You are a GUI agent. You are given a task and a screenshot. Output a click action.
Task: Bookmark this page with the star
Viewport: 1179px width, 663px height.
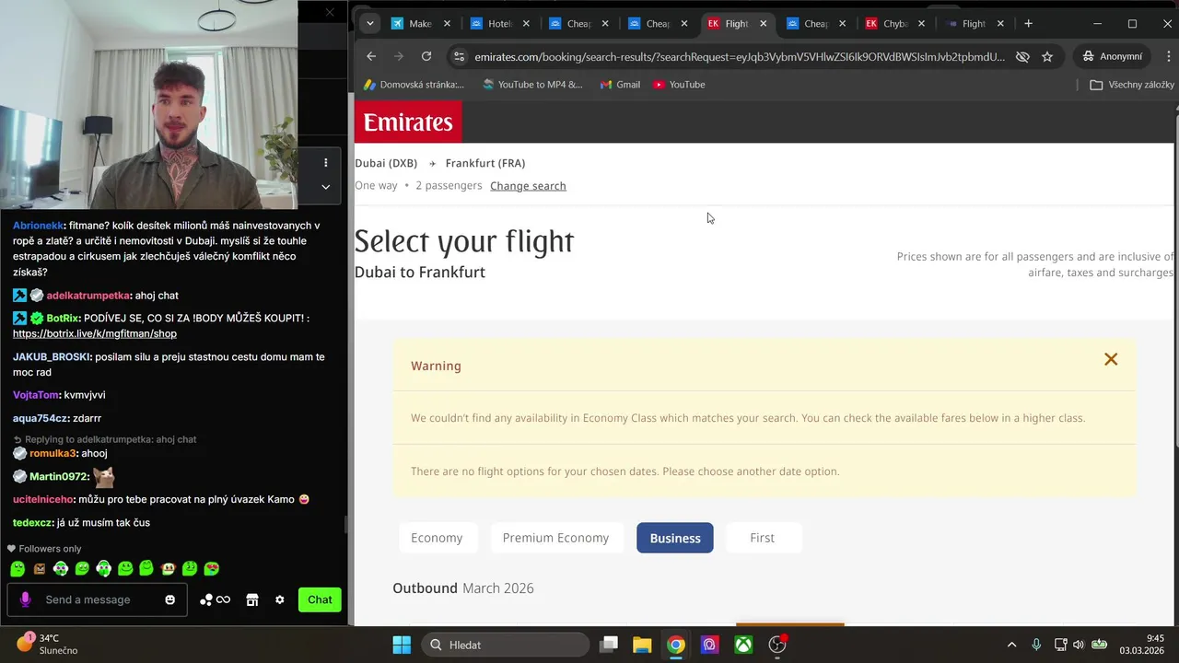click(1047, 56)
